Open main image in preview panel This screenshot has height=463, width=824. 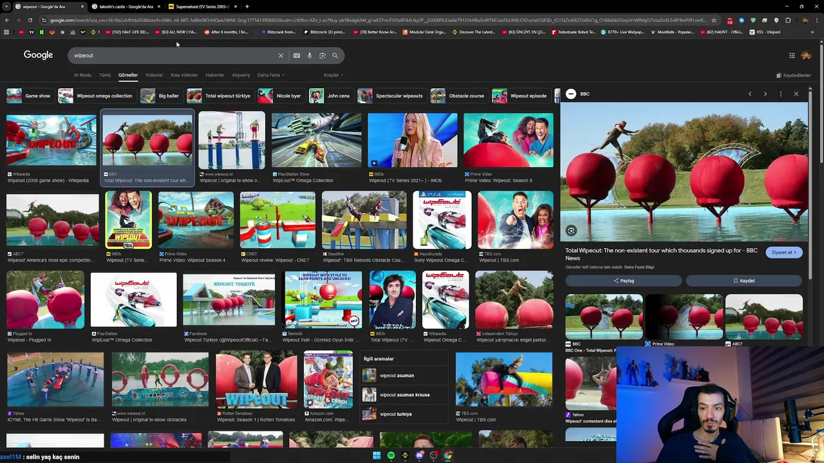(x=684, y=172)
